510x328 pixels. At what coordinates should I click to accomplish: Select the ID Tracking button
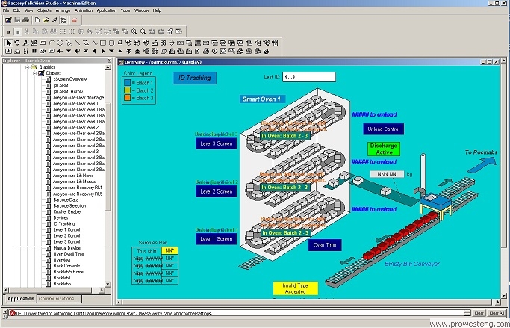(x=194, y=78)
